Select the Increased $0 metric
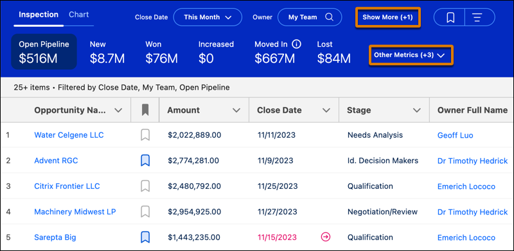514x251 pixels. [216, 52]
